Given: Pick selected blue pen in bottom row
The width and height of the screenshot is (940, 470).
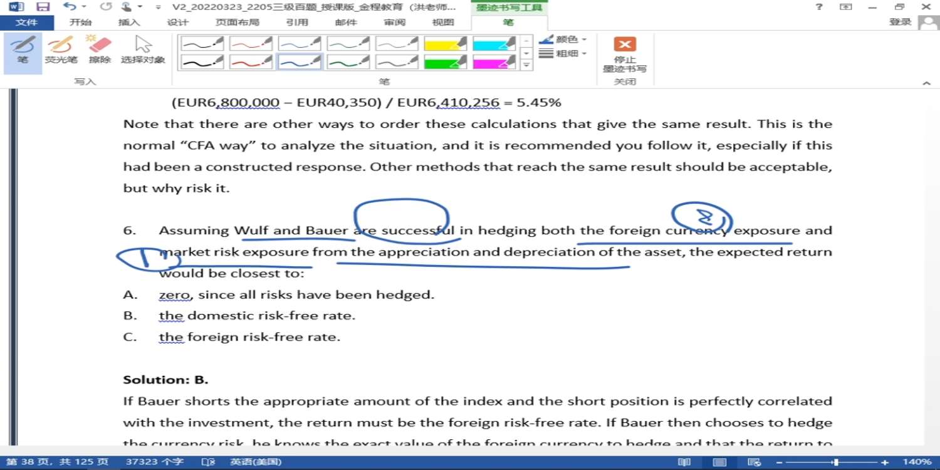Looking at the screenshot, I should click(300, 62).
